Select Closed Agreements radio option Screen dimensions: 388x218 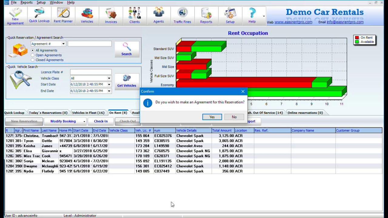33,60
